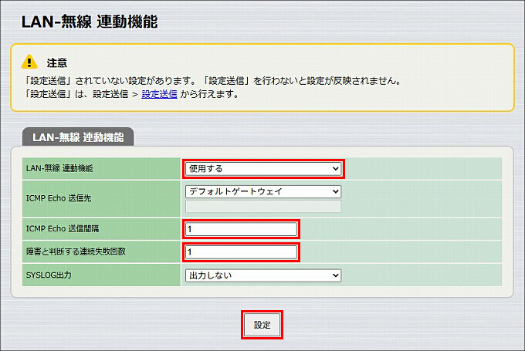Viewport: 525px width, 351px height.
Task: Click the ICMP Echo 送信間隔 row label
Action: pos(63,229)
